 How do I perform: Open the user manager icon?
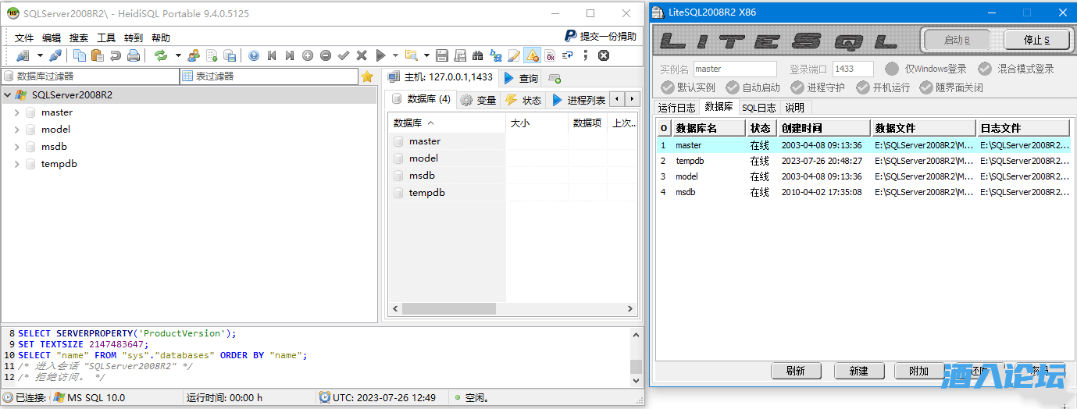[194, 55]
